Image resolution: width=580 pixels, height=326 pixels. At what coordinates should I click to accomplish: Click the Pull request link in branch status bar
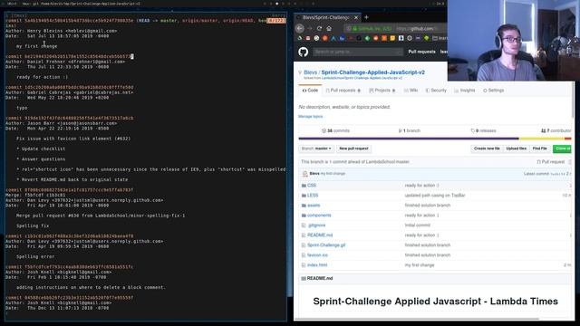(550, 162)
